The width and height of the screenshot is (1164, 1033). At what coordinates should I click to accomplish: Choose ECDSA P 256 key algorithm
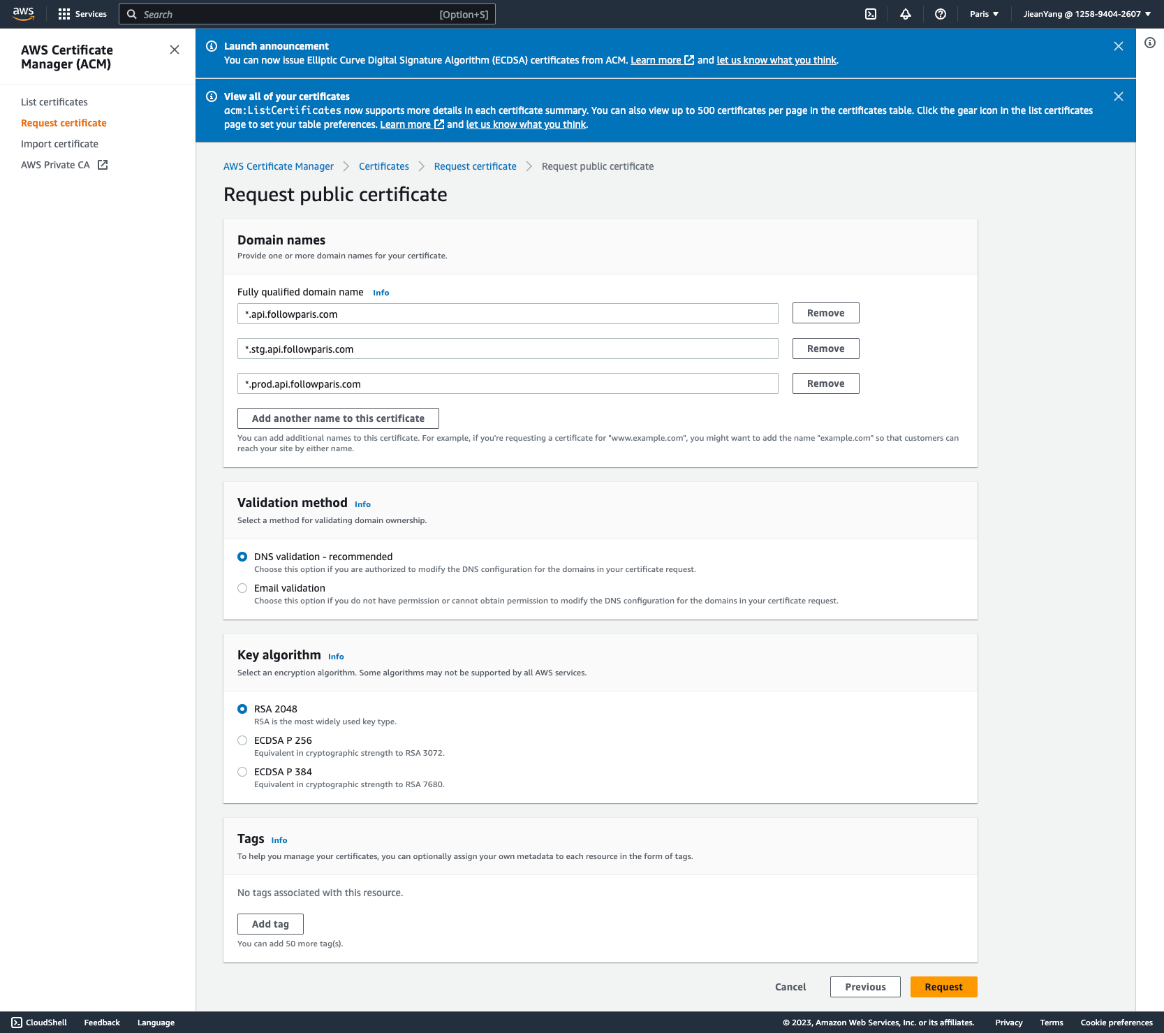coord(242,740)
